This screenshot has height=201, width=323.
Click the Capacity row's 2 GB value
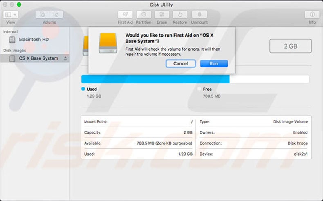188,132
